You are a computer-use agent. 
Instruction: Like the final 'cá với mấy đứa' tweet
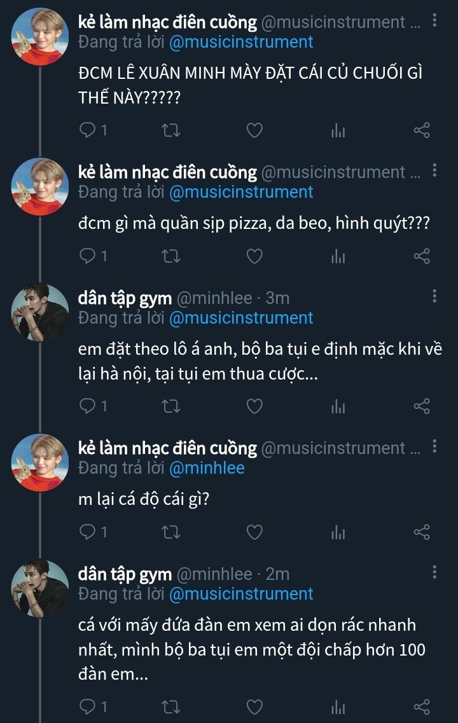pyautogui.click(x=254, y=706)
